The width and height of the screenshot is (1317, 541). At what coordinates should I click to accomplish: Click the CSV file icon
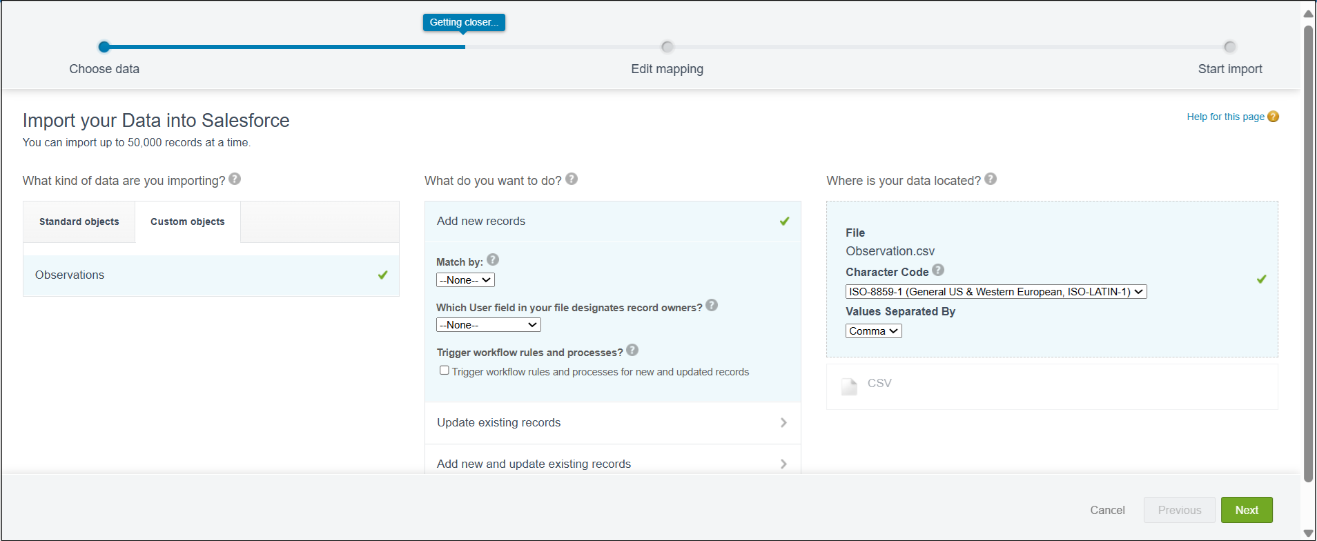coord(849,386)
